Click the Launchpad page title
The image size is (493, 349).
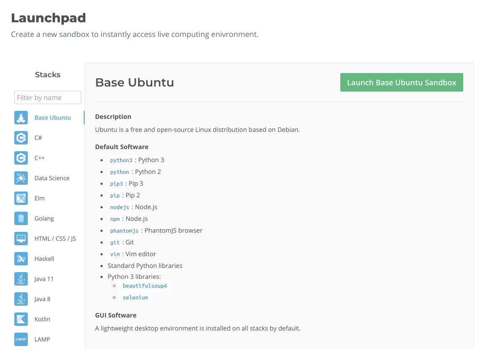click(48, 18)
